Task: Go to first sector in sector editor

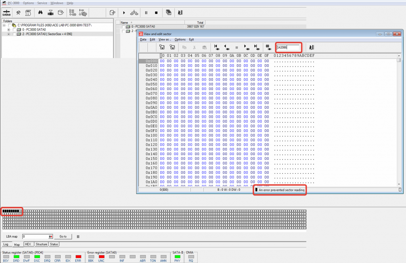Action: [x=216, y=47]
